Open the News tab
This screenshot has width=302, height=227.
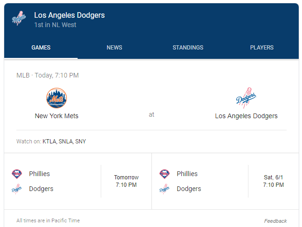(115, 48)
